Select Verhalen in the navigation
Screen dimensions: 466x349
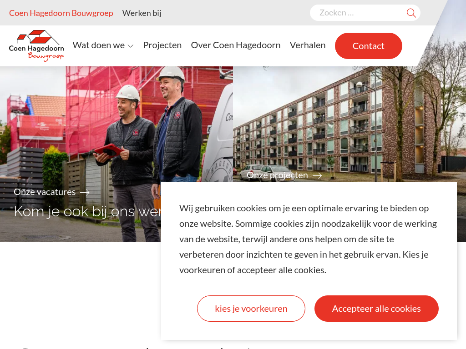[308, 45]
